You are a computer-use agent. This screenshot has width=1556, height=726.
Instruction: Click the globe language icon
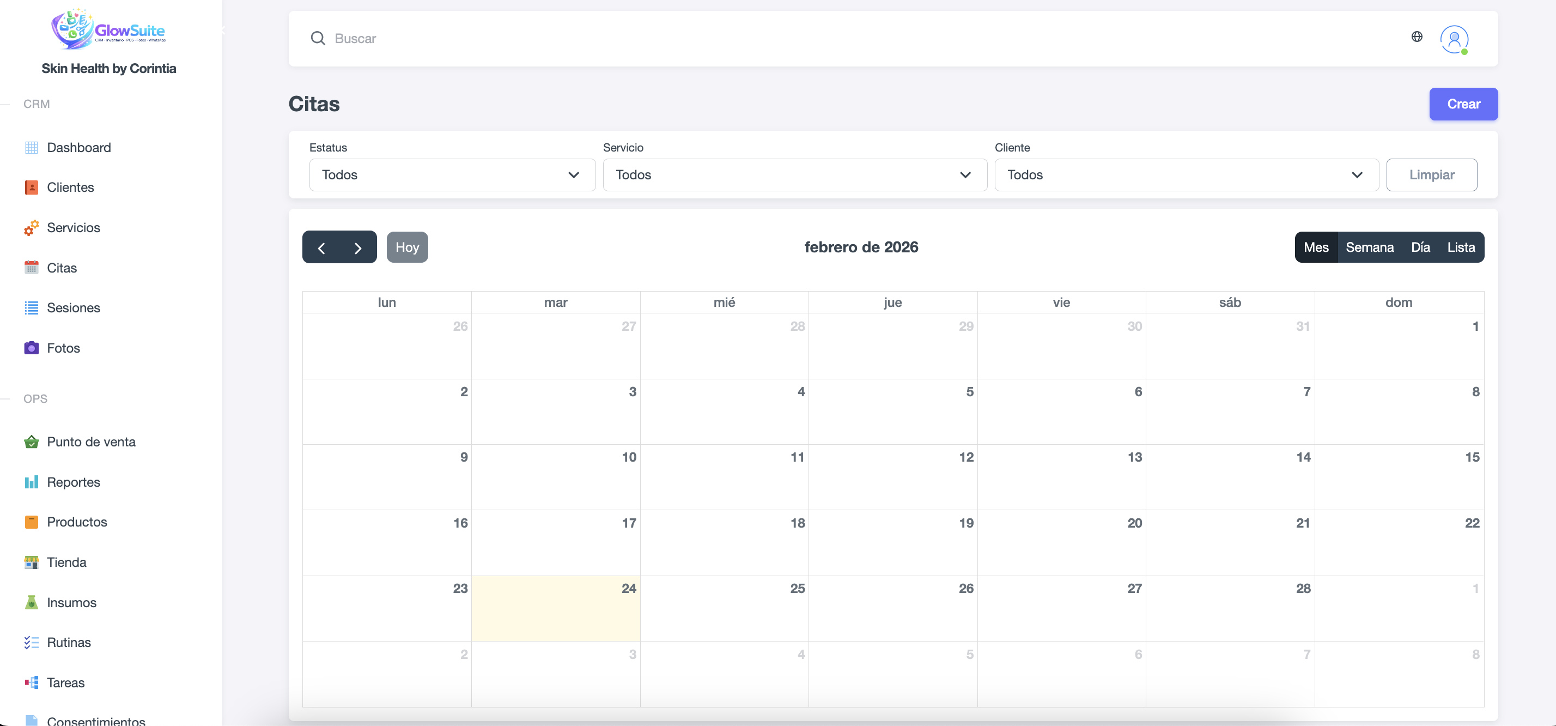click(x=1417, y=37)
